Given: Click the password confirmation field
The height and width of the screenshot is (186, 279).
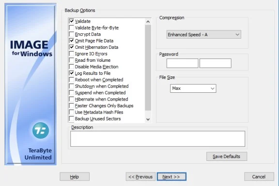Looking at the screenshot, I should [216, 63].
